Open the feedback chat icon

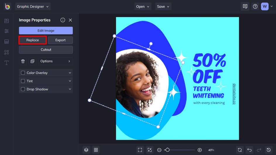pyautogui.click(x=245, y=6)
